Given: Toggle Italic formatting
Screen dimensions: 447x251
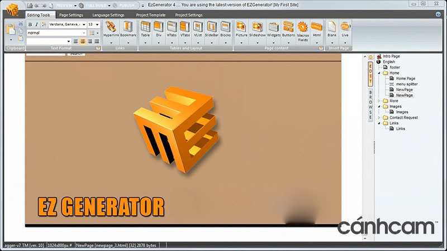Looking at the screenshot, I should point(36,25).
